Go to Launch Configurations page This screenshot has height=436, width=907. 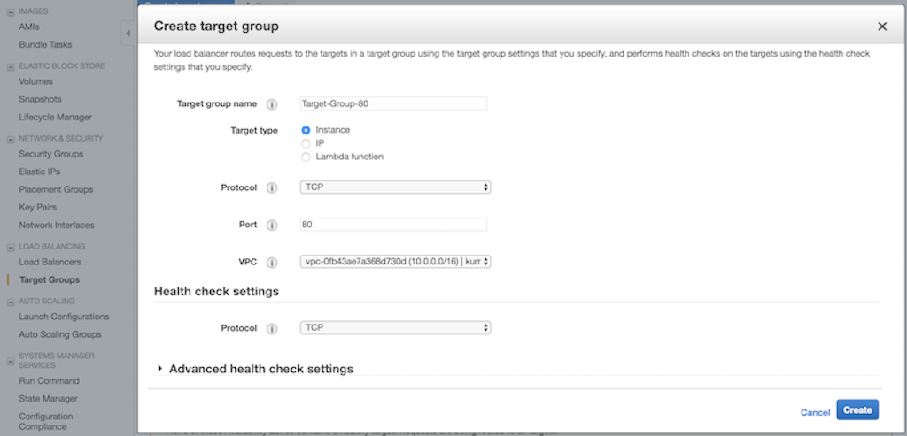pyautogui.click(x=64, y=317)
